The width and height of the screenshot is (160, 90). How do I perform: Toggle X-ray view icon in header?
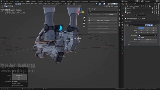(x=109, y=4)
